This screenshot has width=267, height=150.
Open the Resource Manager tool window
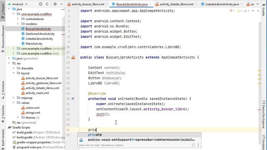click(x=3, y=39)
